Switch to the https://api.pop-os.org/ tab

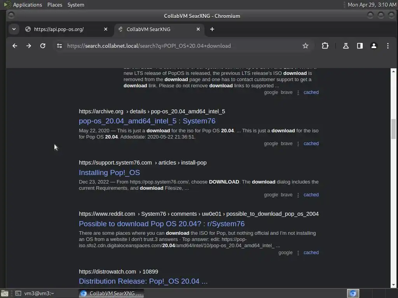pyautogui.click(x=66, y=29)
